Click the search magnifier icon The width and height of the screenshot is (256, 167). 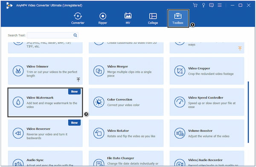click(x=75, y=35)
